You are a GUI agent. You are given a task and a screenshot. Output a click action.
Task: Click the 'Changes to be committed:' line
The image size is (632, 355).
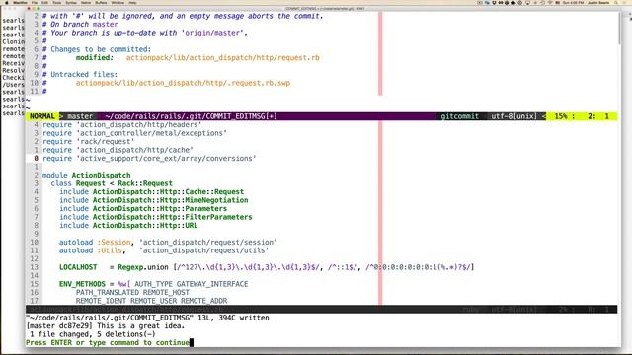(x=97, y=49)
